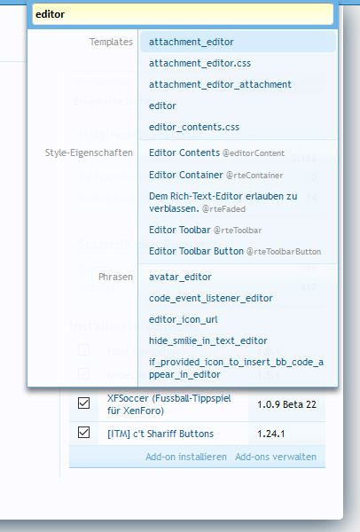The height and width of the screenshot is (532, 360).
Task: Select the attachment_editor template result
Action: pyautogui.click(x=238, y=42)
